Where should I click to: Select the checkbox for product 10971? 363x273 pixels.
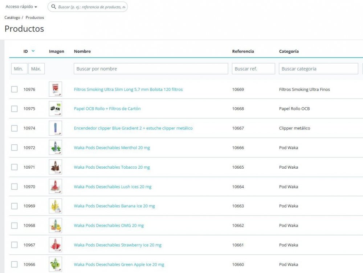coord(15,167)
